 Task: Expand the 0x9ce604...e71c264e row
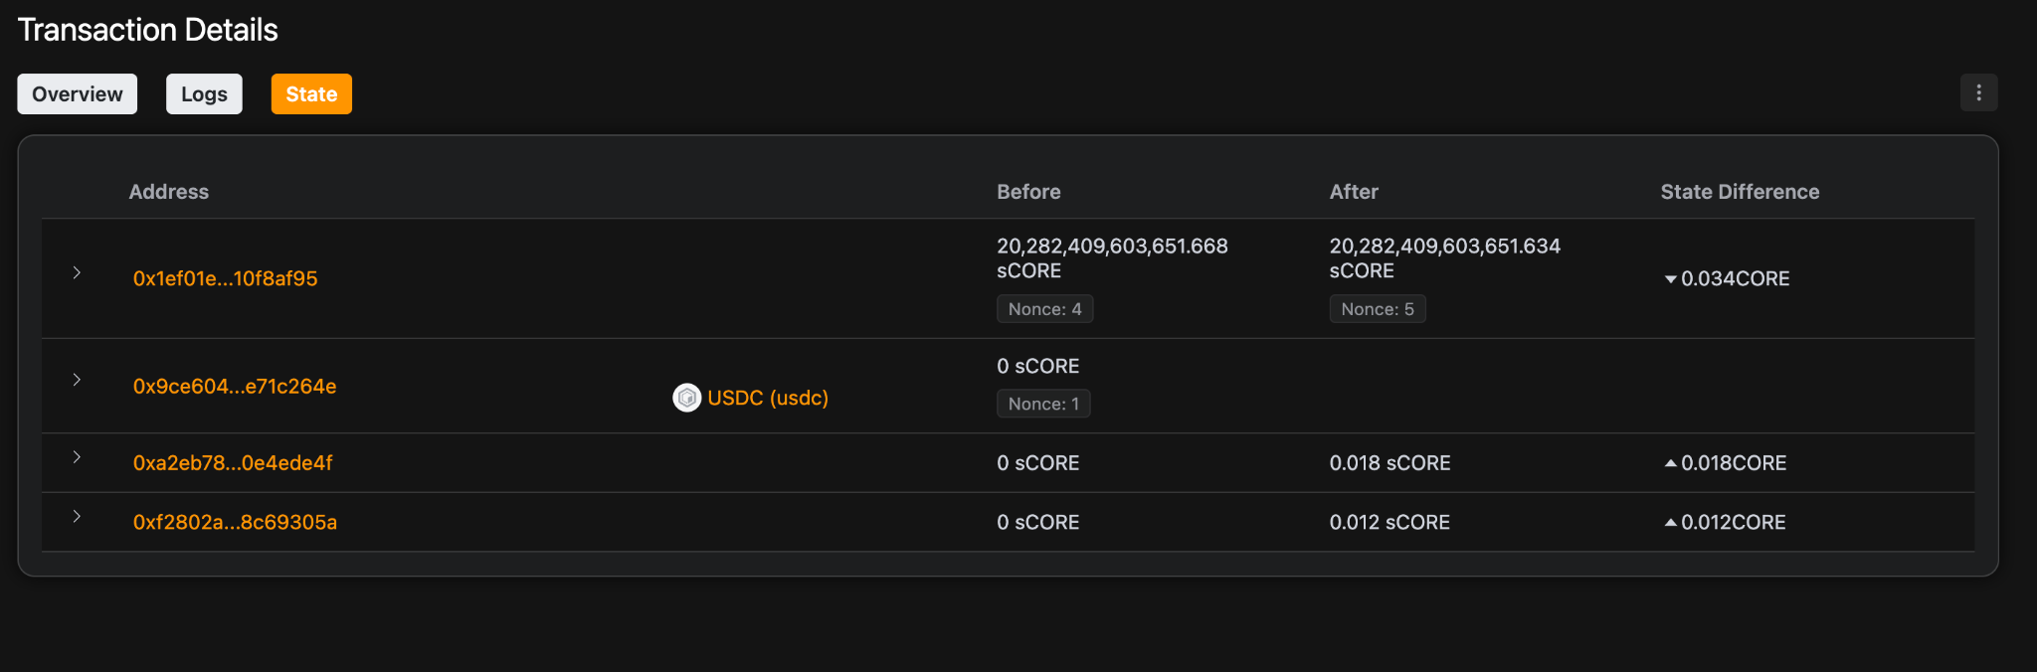[x=77, y=380]
